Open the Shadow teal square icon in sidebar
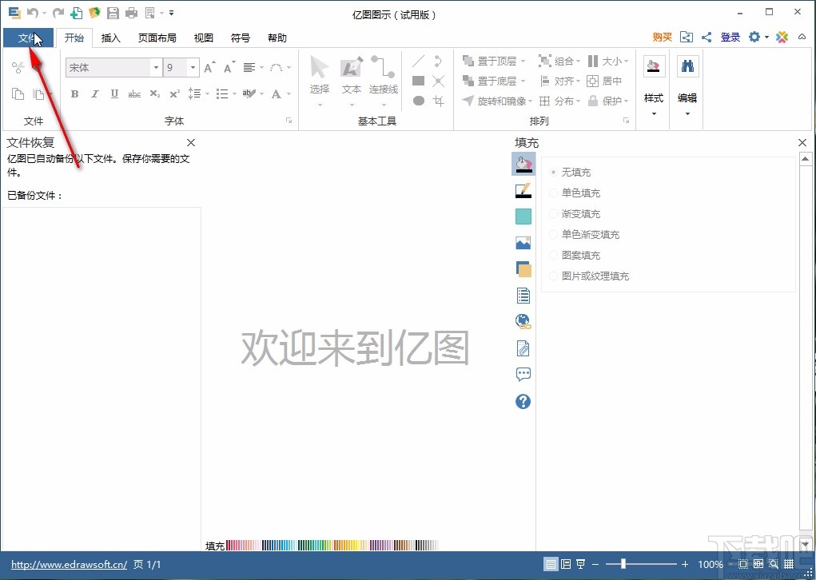Screen dimensions: 816x580 tap(523, 216)
